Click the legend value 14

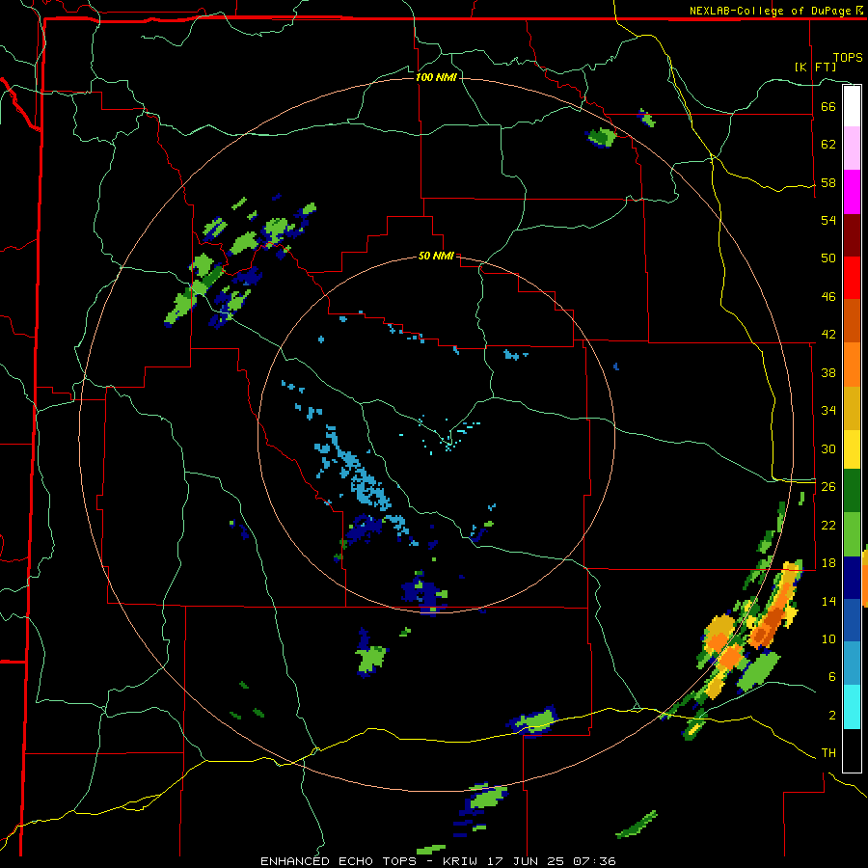(828, 601)
